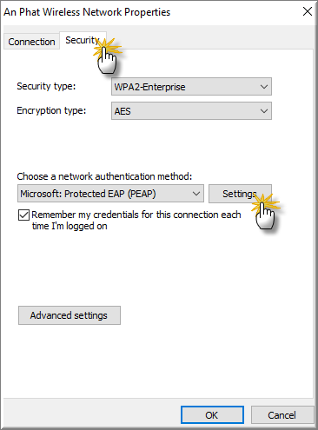Select the Security tab
Image resolution: width=318 pixels, height=430 pixels.
(83, 40)
